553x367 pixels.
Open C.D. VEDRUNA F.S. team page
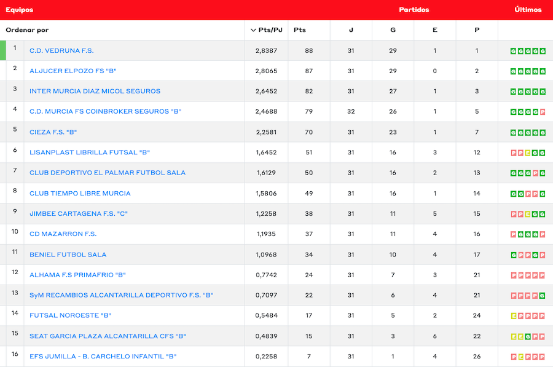click(x=61, y=50)
